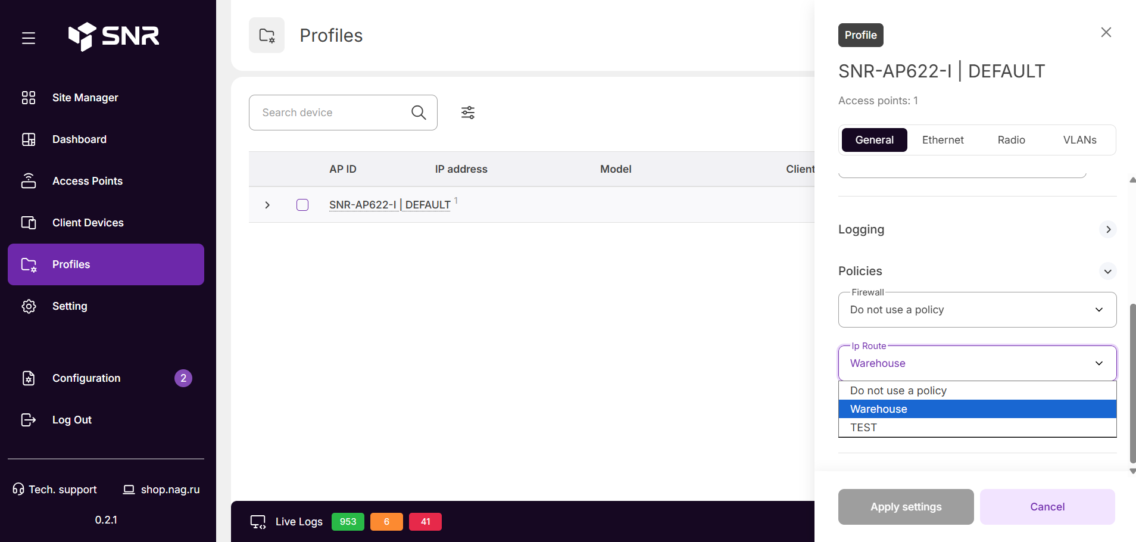Switch to the Ethernet tab

(943, 140)
